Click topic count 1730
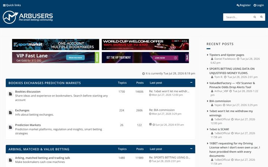This screenshot has height=167, width=268. [121, 92]
